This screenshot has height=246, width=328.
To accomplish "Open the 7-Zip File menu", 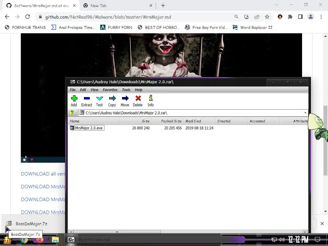I will pyautogui.click(x=73, y=90).
